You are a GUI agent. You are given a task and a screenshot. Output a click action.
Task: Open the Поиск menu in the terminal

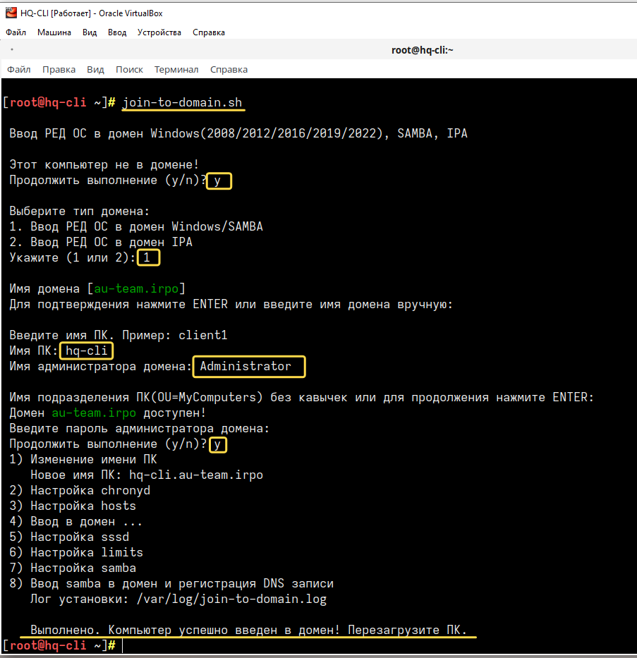pos(129,69)
